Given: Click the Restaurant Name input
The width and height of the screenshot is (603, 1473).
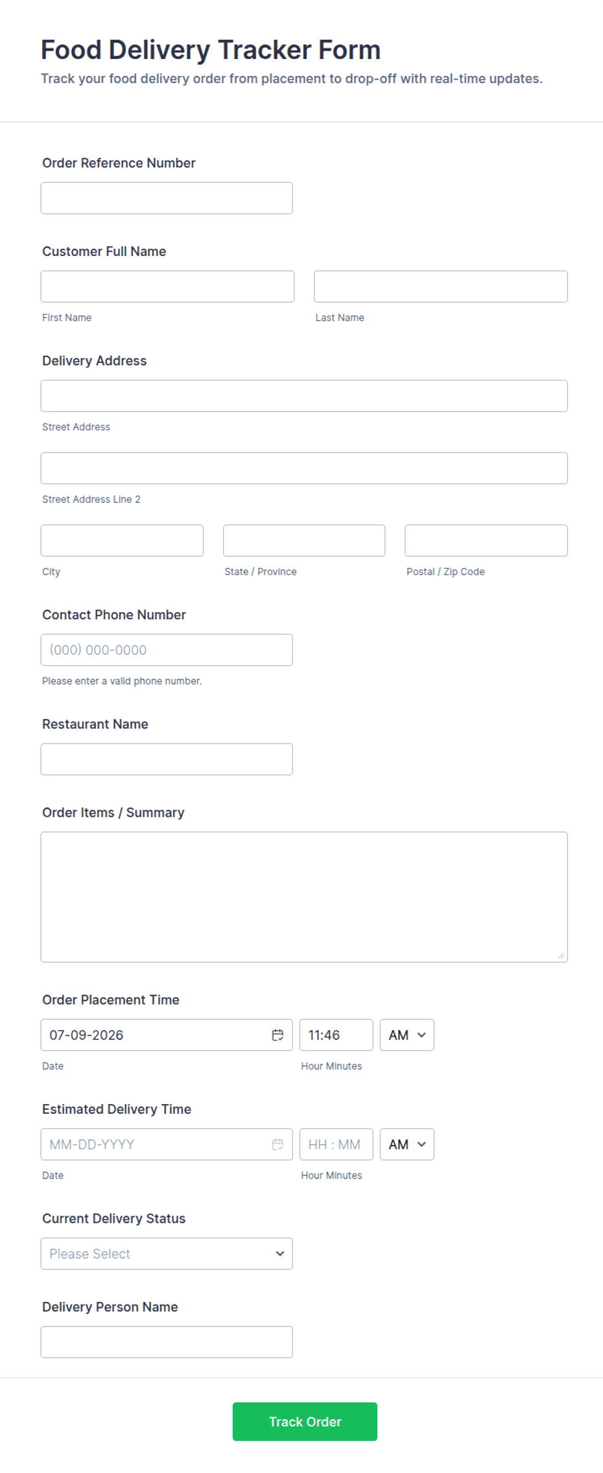Looking at the screenshot, I should pos(167,759).
